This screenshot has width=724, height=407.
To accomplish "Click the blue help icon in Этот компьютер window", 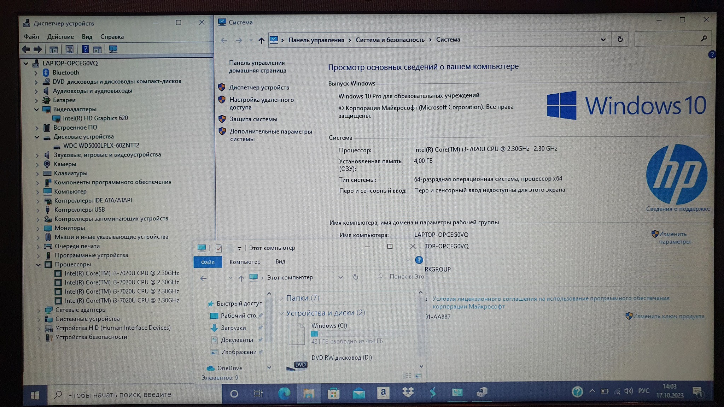I will [x=419, y=260].
